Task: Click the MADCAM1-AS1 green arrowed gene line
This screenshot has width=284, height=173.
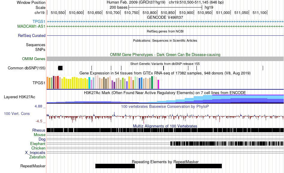Action: [165, 26]
